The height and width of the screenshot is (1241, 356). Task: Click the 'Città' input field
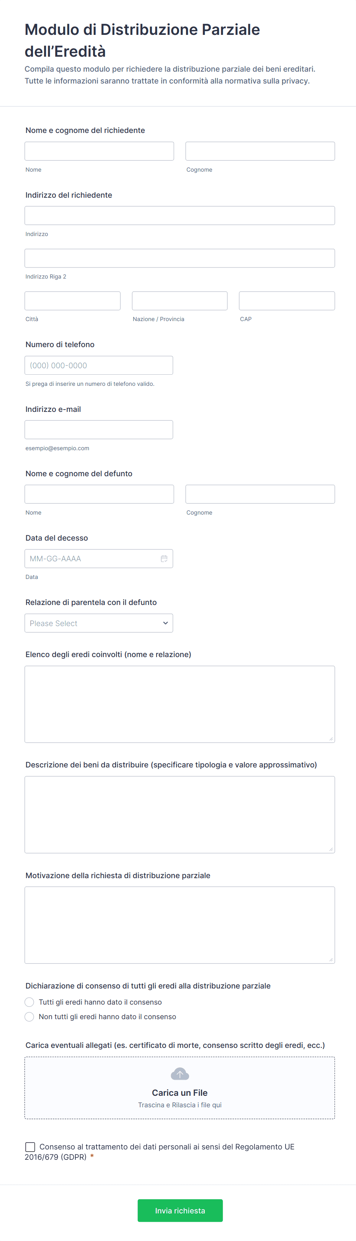[72, 301]
